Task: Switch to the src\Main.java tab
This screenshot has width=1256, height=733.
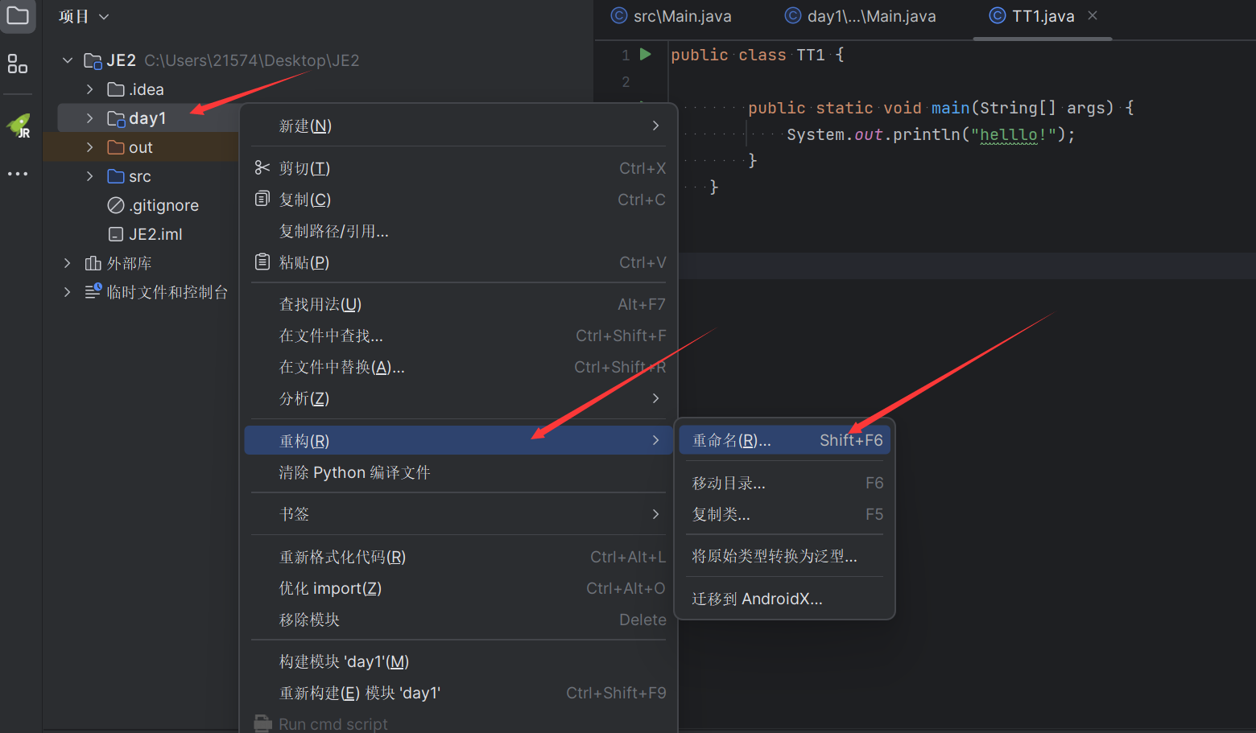Action: coord(672,16)
